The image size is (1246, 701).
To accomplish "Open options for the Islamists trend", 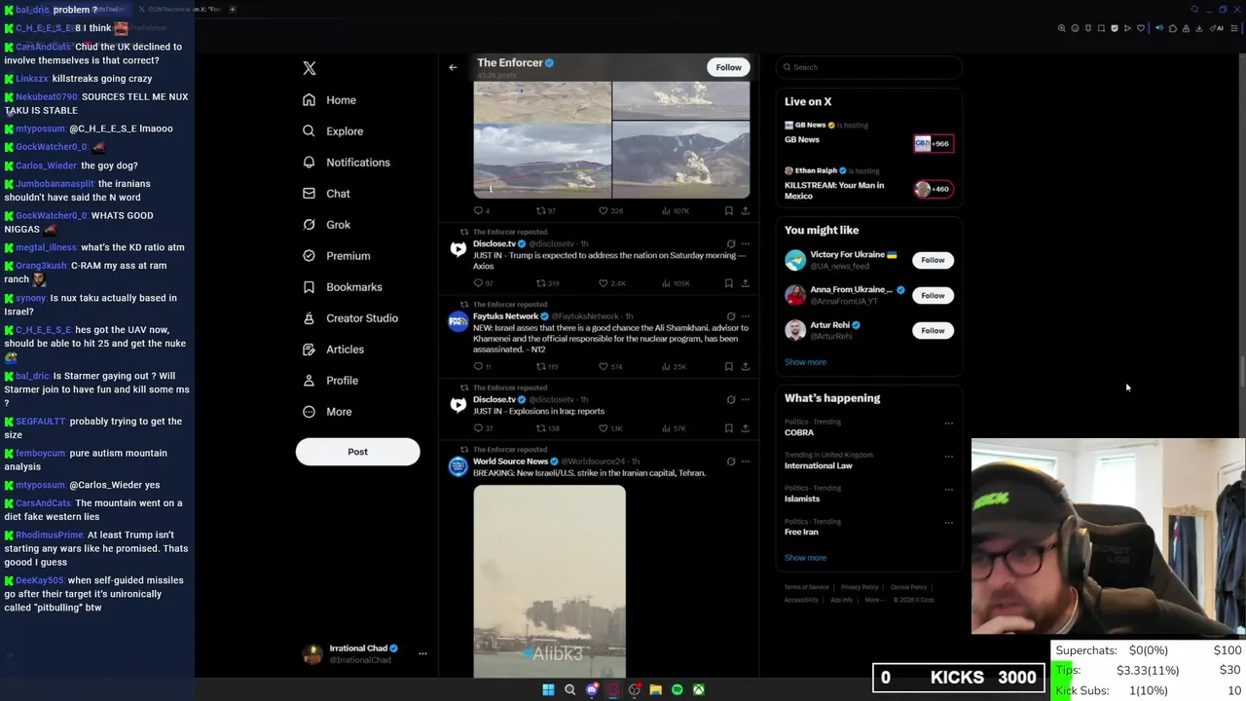I will (x=949, y=490).
